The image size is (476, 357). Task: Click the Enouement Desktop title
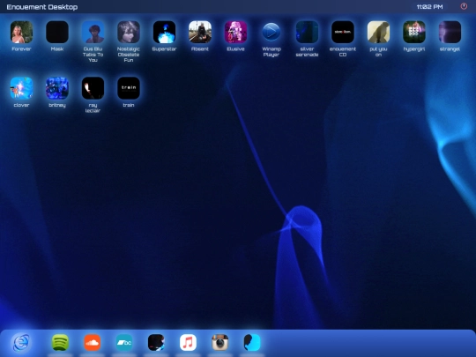42,7
